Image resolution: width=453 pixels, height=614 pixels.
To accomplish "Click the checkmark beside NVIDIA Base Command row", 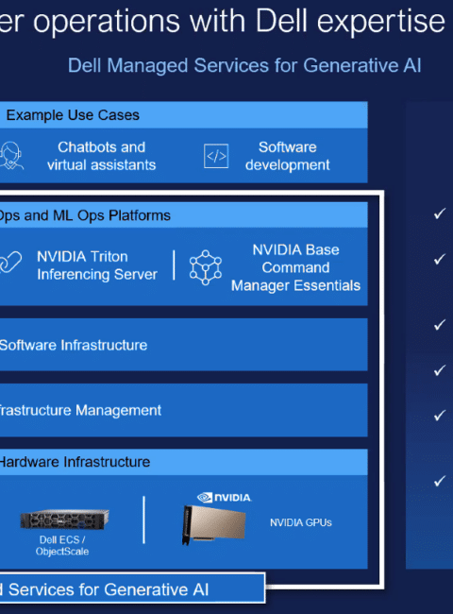I will pyautogui.click(x=439, y=259).
